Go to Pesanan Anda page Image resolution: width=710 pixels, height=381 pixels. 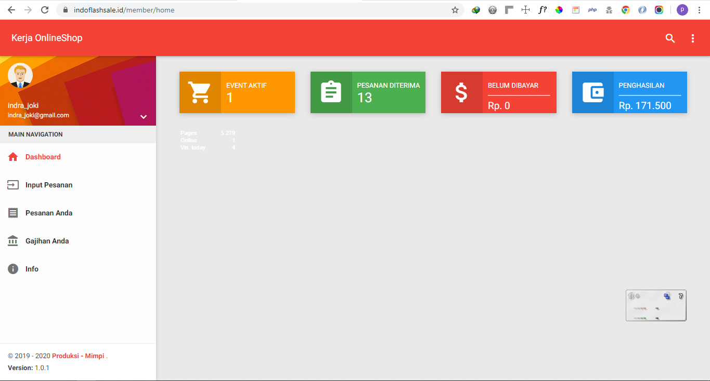(49, 213)
